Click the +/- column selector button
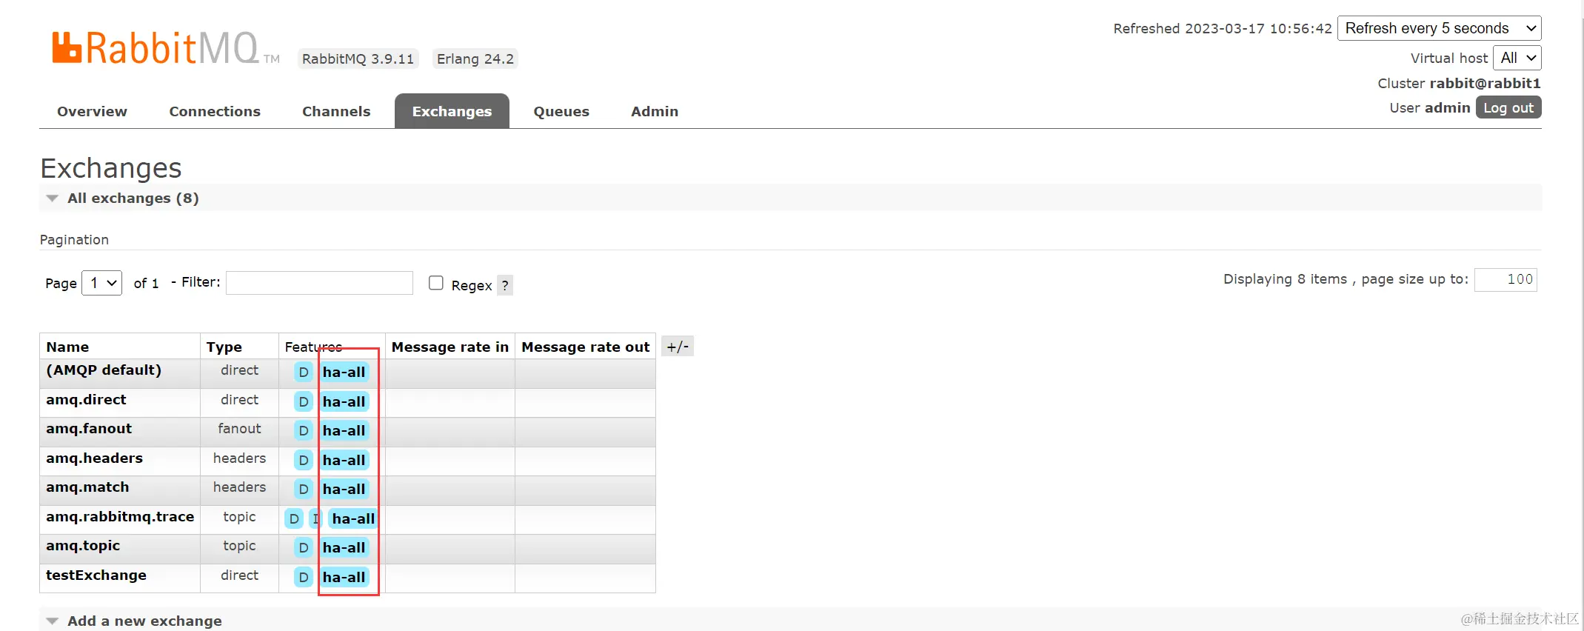Image resolution: width=1584 pixels, height=631 pixels. 678,347
